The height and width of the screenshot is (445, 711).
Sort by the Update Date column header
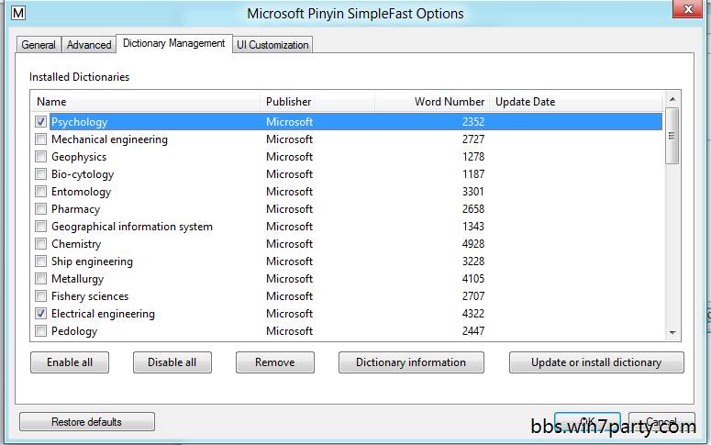coord(576,102)
